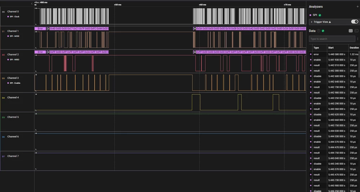Click the SPI - Clock tag under Channel 0
Screen dimensions: 360x192
[15, 17]
